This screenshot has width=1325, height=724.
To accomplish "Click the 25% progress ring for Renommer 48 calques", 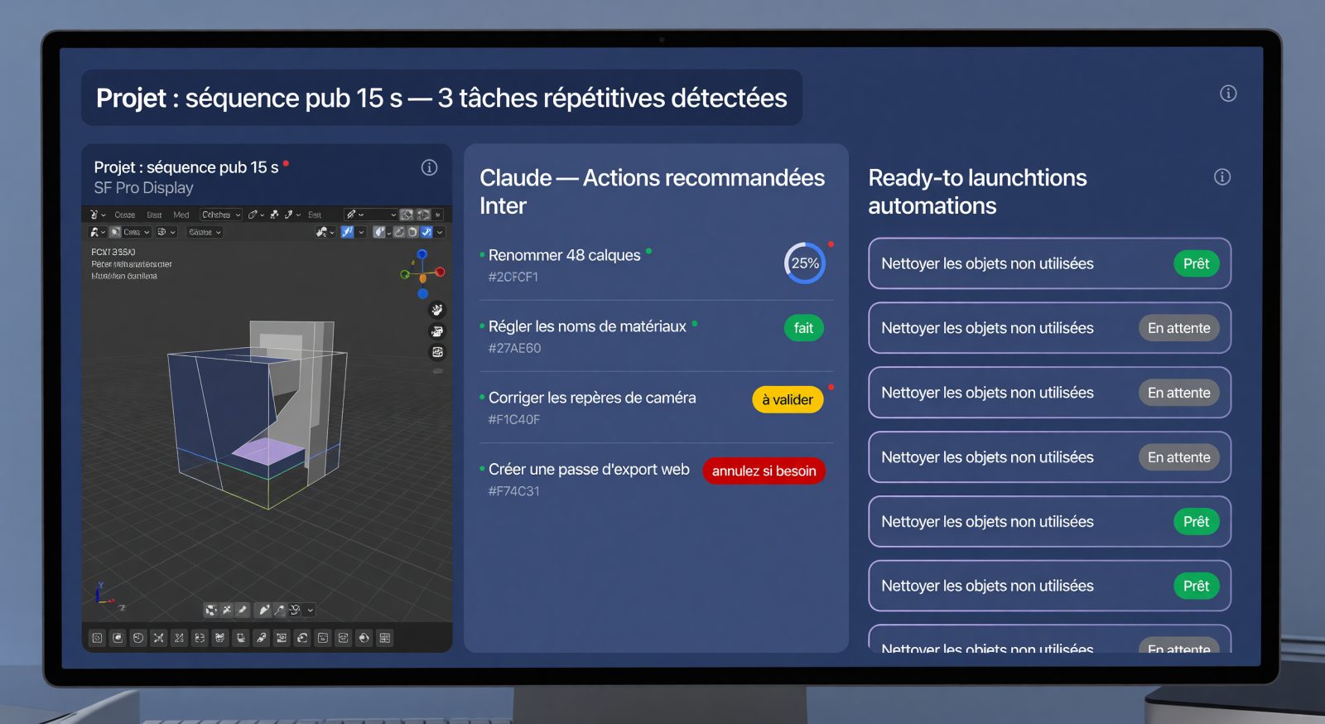I will coord(805,263).
